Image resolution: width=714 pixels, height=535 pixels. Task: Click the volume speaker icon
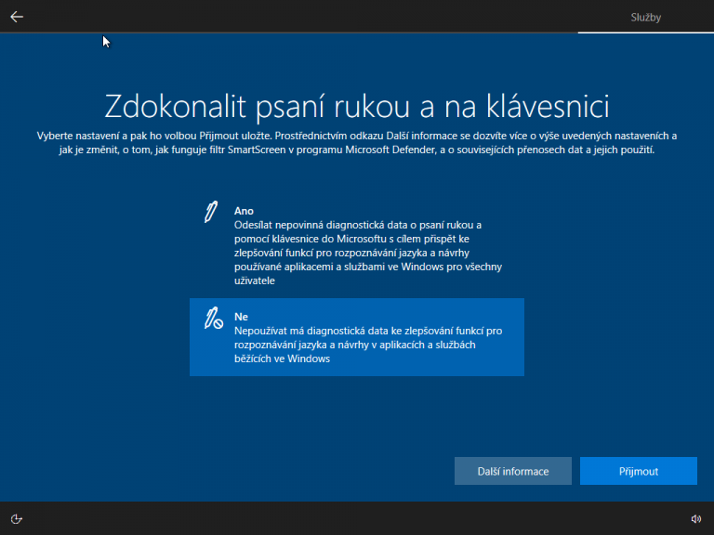pos(696,518)
